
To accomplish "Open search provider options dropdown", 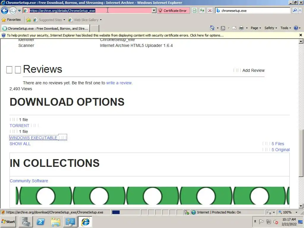I will [x=300, y=10].
